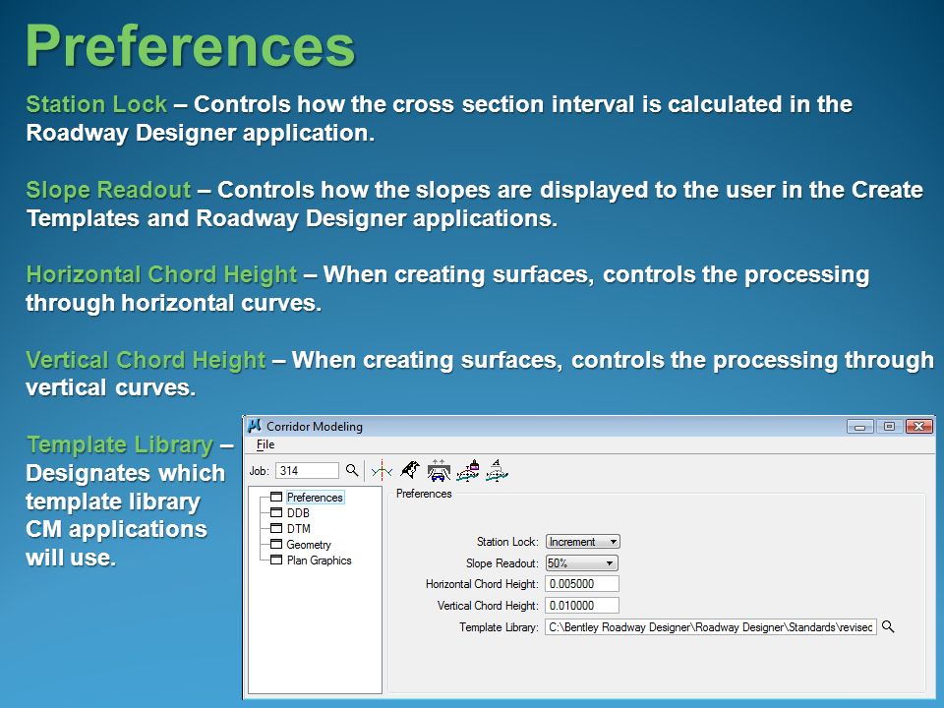Click the 'Horizontal Chord Height:' label in the dialog
Image resolution: width=944 pixels, height=708 pixels.
point(482,584)
